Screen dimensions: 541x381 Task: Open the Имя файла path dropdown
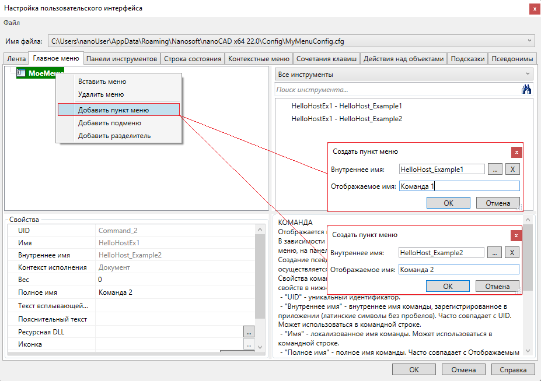[529, 41]
